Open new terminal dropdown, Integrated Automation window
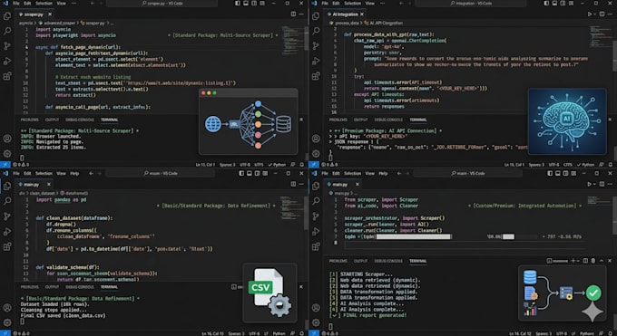The image size is (617, 336). pyautogui.click(x=578, y=261)
